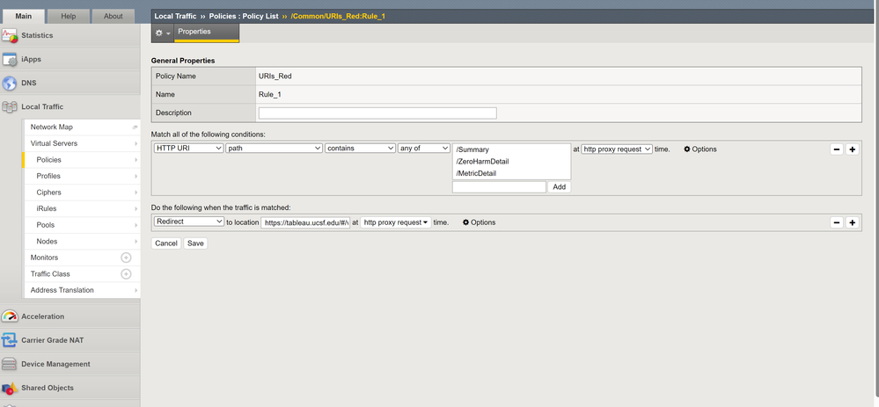Viewport: 879px width, 407px height.
Task: Add new Monitors item with plus icon
Action: (x=126, y=258)
